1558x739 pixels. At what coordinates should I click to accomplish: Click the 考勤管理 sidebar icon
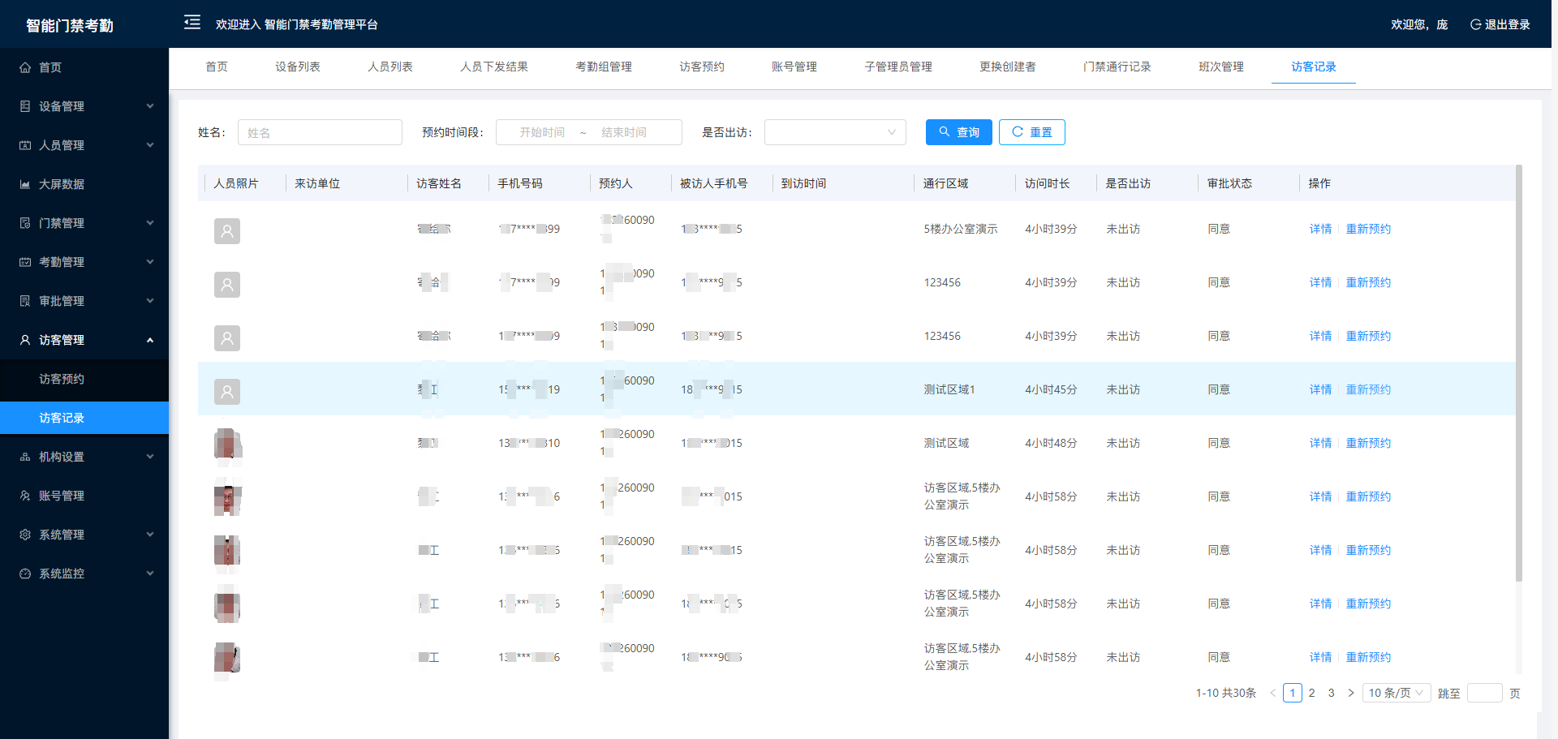(25, 262)
